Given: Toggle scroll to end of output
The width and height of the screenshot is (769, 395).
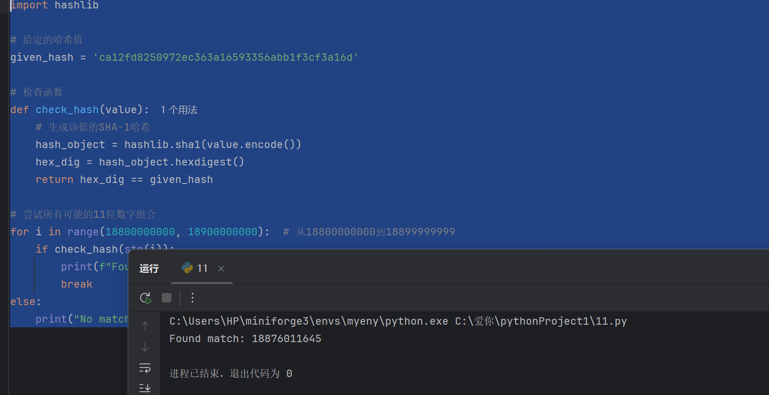Looking at the screenshot, I should coord(145,388).
